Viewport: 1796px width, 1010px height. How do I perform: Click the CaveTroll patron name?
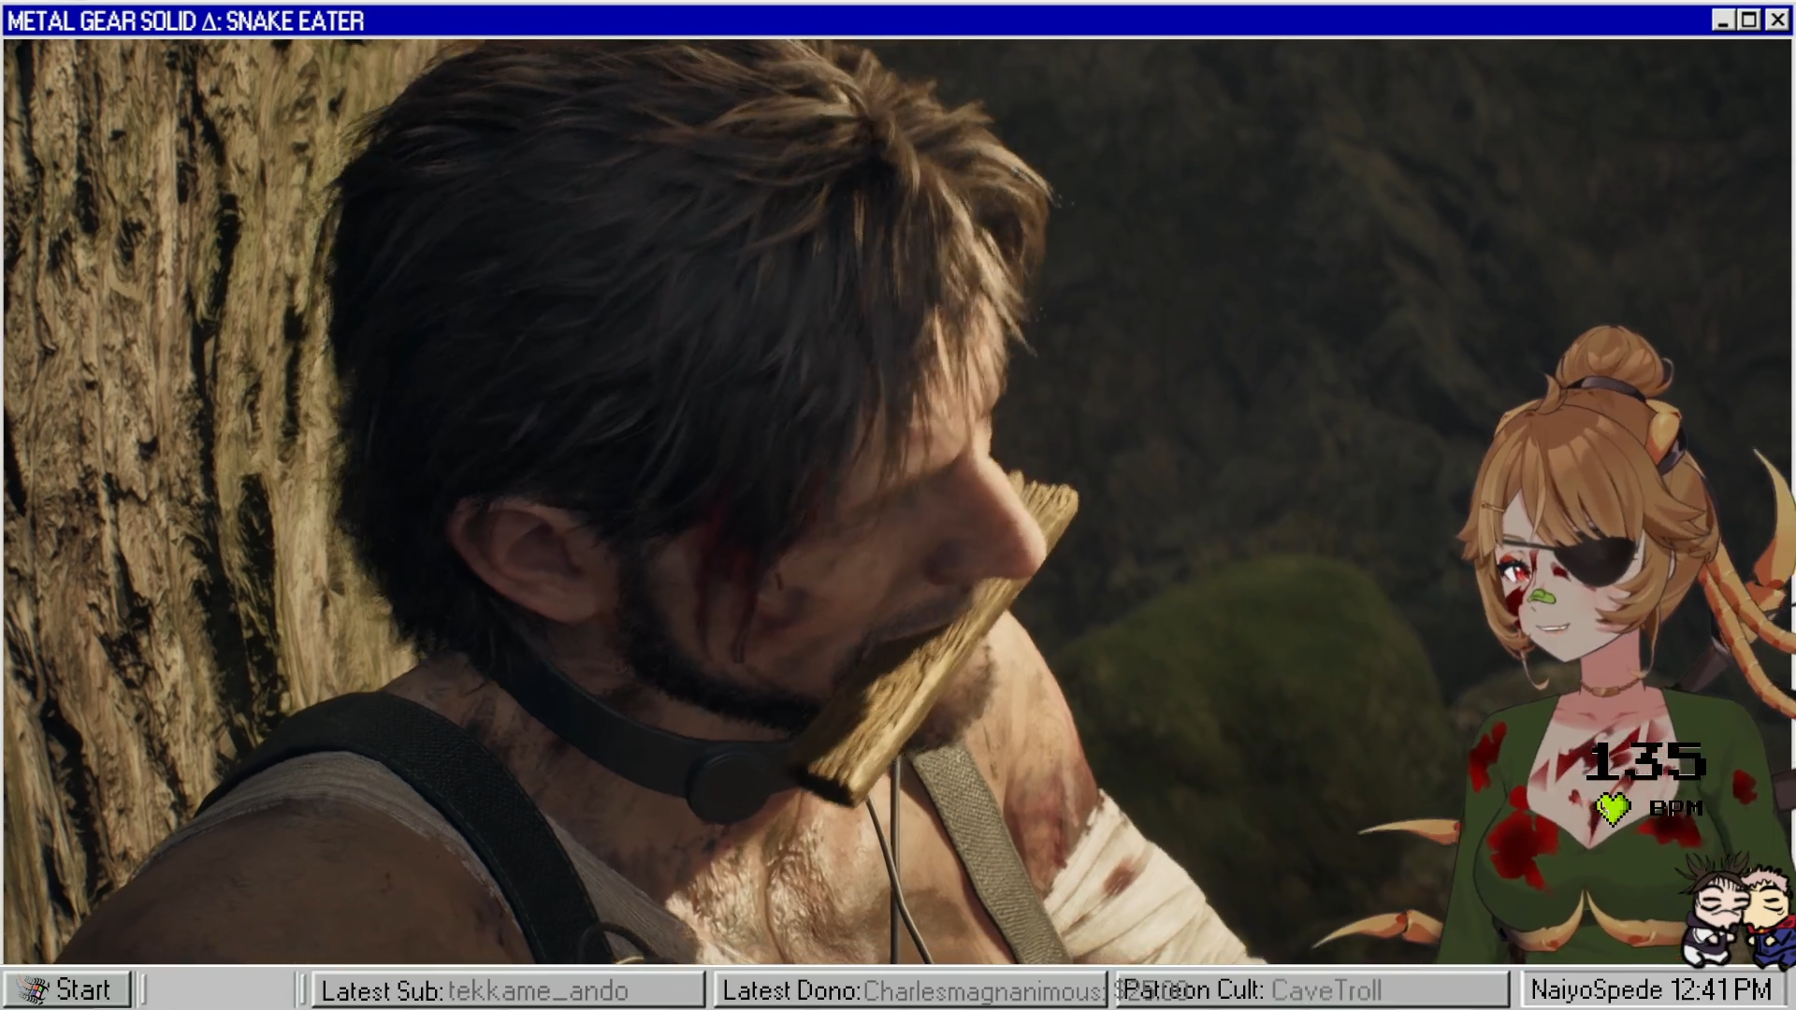point(1325,989)
